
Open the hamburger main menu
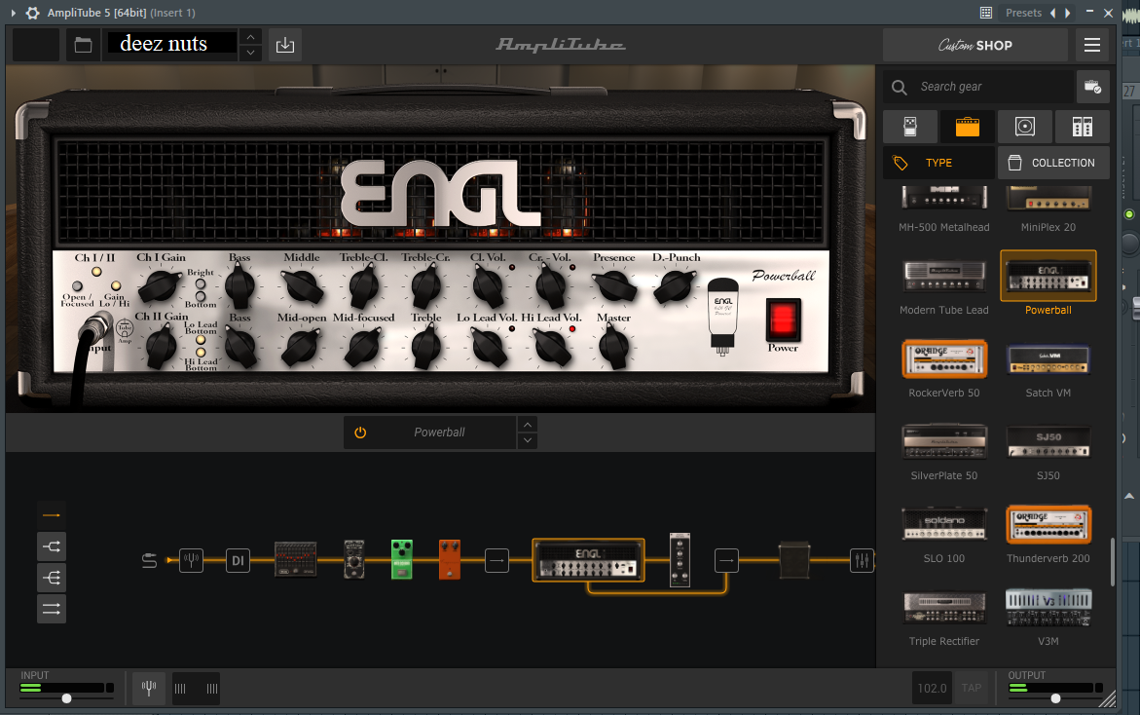point(1092,45)
